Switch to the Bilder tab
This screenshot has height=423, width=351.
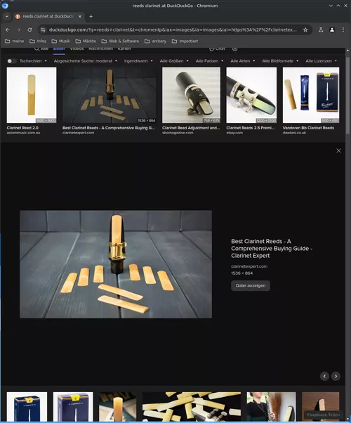[x=59, y=49]
